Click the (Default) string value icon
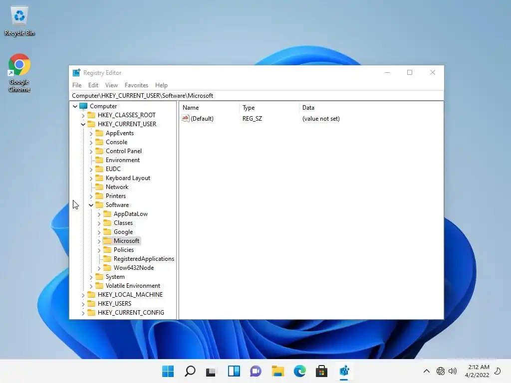Image resolution: width=511 pixels, height=383 pixels. [x=186, y=119]
